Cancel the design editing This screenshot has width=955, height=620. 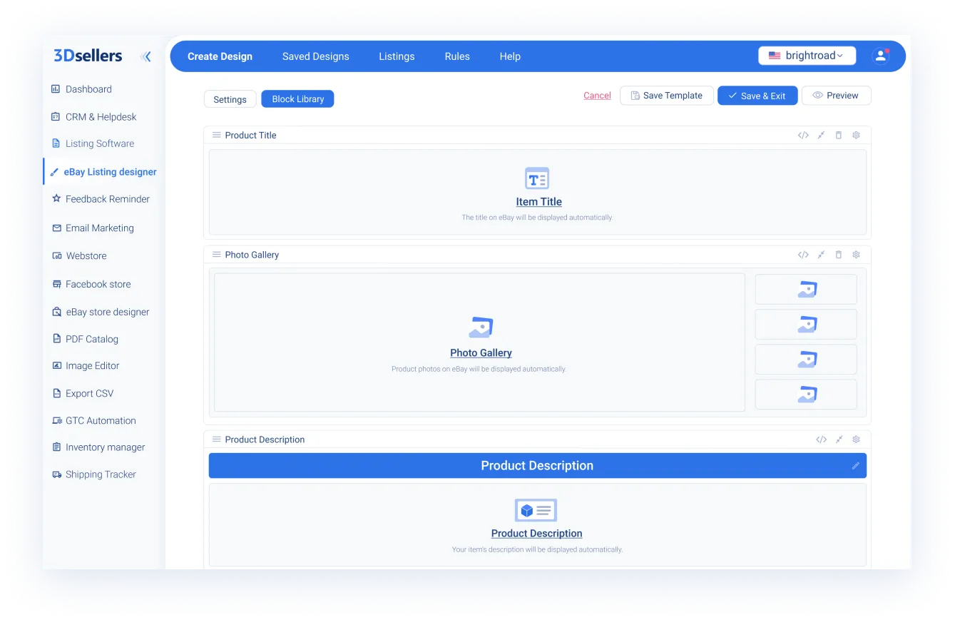coord(597,96)
